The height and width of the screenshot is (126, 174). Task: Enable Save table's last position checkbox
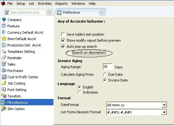[63, 34]
